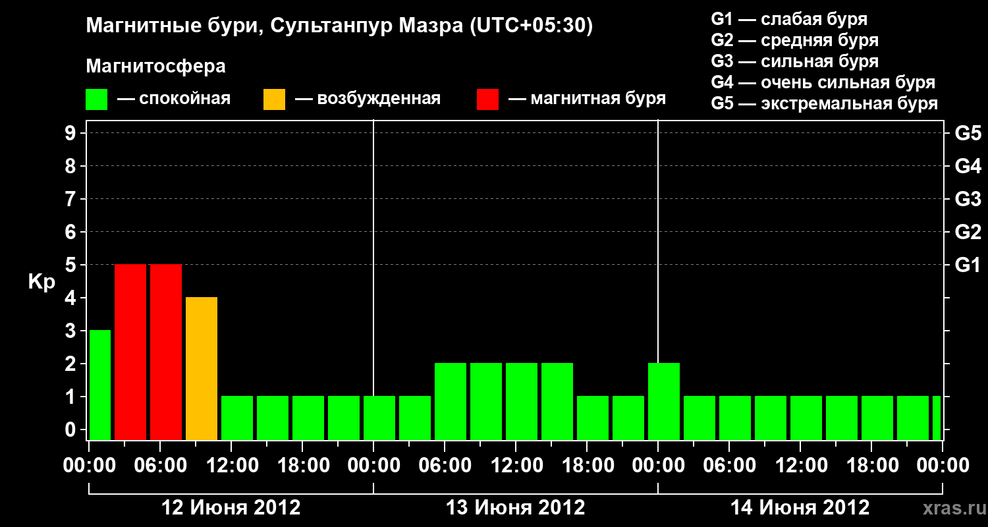Click the '12:00' time label under 13 Июня
Screen dimensions: 988x527
coord(516,466)
